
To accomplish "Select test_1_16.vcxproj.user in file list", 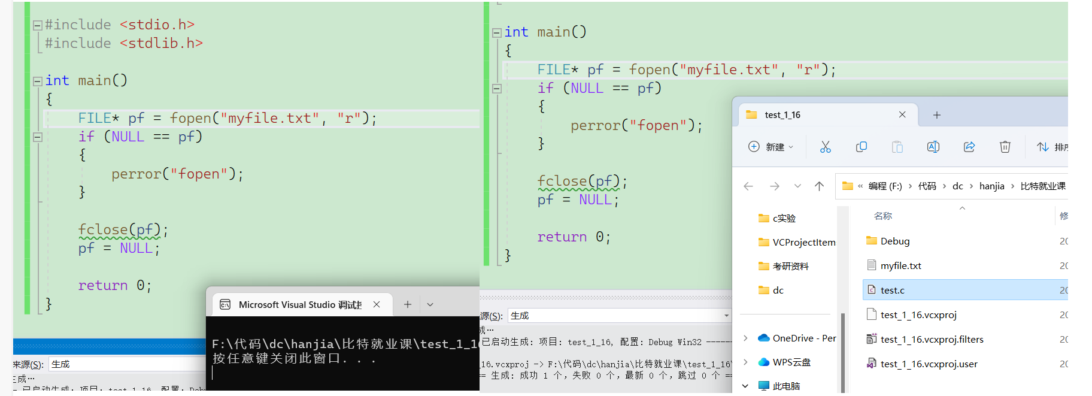I will click(x=965, y=364).
